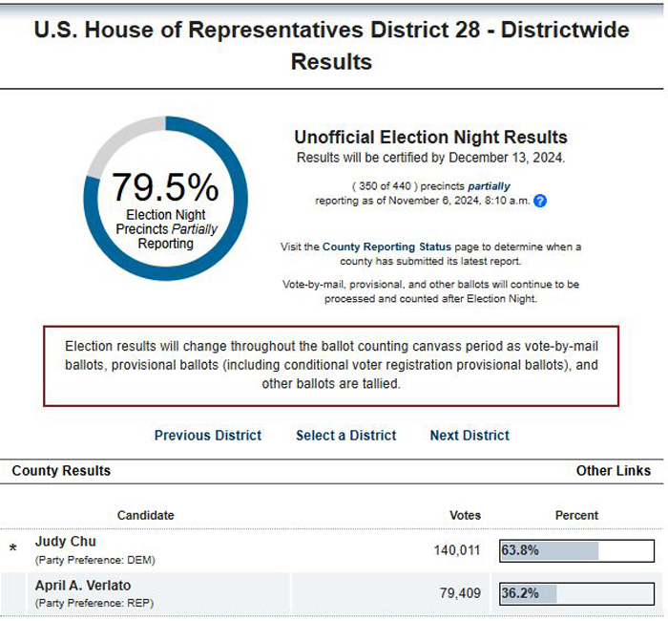The height and width of the screenshot is (621, 668).
Task: Select Judy Chu's 63.8% percent bar
Action: pyautogui.click(x=576, y=550)
